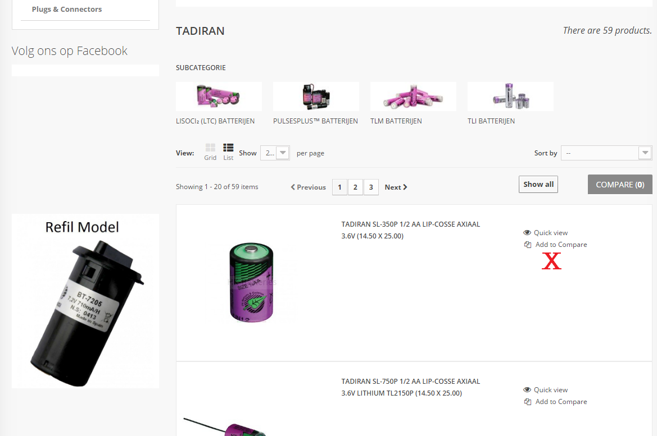This screenshot has height=436, width=657.
Task: Open the items per page dropdown
Action: (275, 153)
